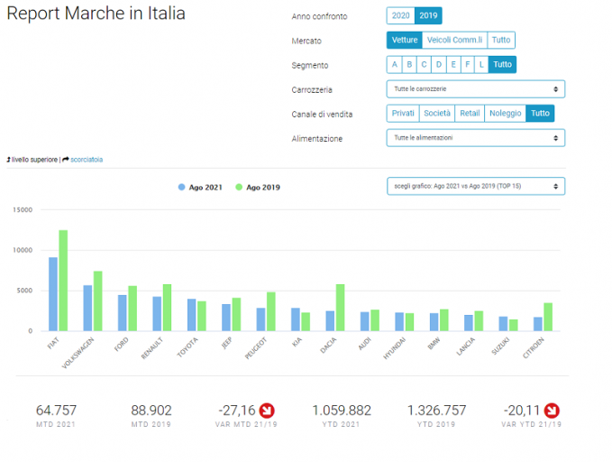Click the CITROEN axis label

pos(534,348)
